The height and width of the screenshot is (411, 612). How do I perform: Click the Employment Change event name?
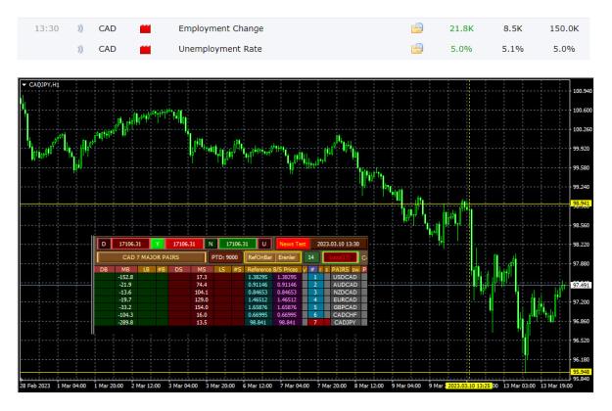click(x=221, y=28)
